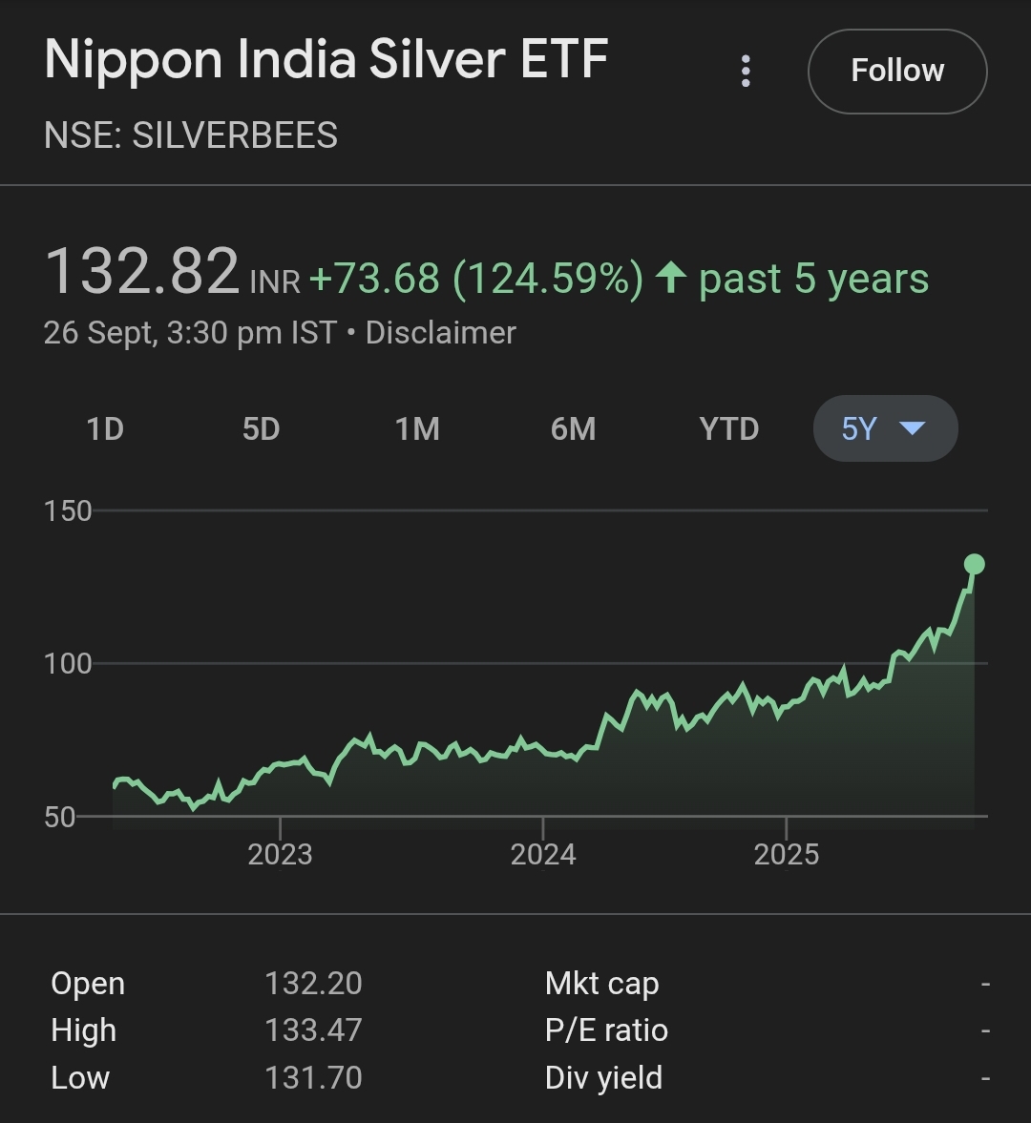Switch to the 5D chart range

[261, 428]
